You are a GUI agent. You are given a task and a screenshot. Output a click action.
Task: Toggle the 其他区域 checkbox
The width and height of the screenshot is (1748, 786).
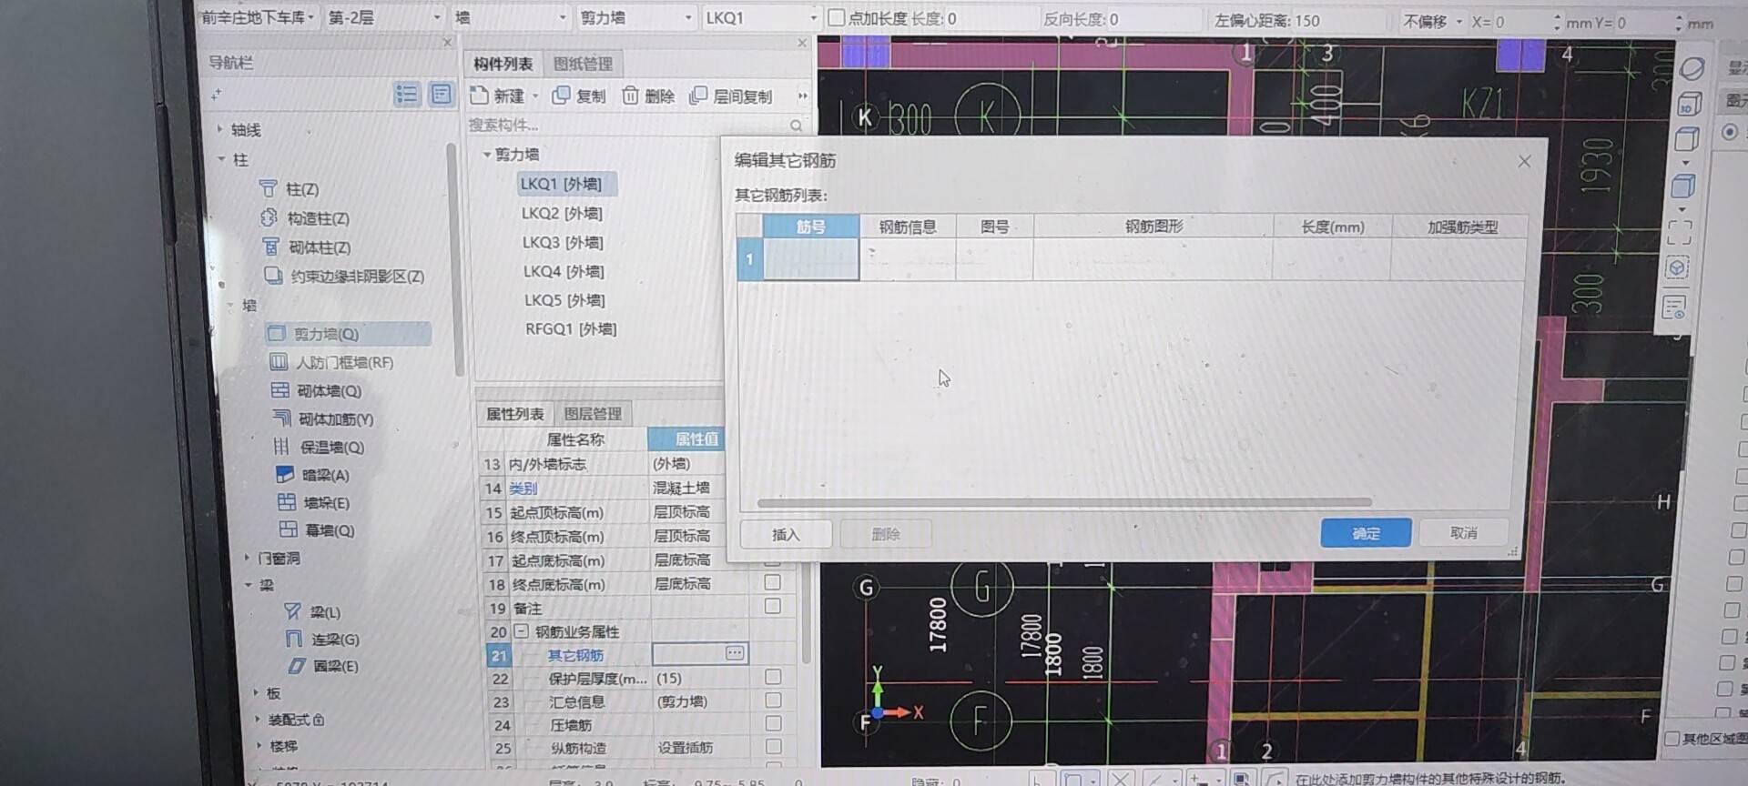[1672, 739]
